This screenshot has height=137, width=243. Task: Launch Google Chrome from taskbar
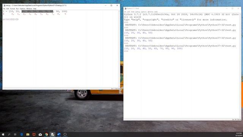pos(46,134)
